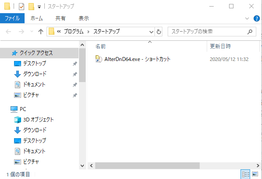Image resolution: width=262 pixels, height=179 pixels.
Task: Select 3D オブジェクト in the navigation pane
Action: [38, 120]
